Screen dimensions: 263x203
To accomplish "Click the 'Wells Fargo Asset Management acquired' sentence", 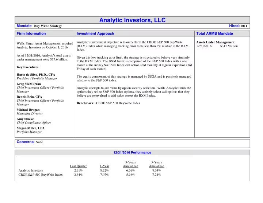I will (45, 43).
